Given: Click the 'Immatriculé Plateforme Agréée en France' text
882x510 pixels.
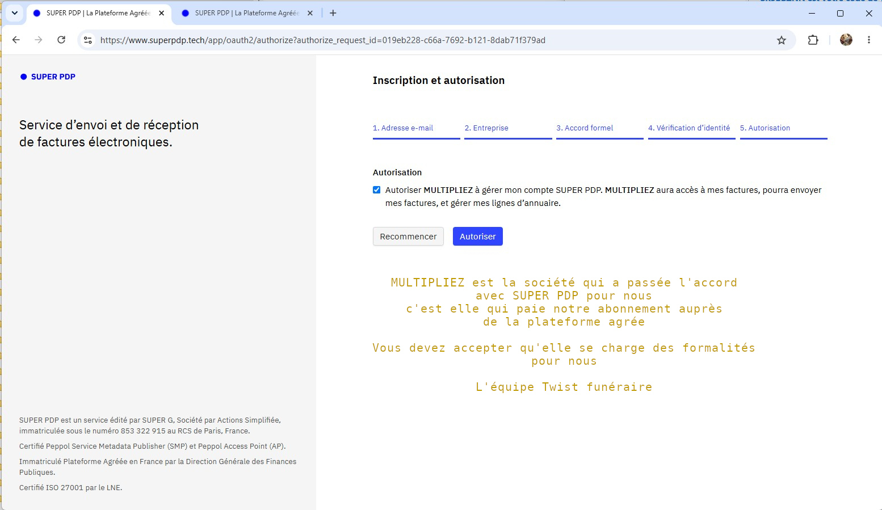Looking at the screenshot, I should coord(158,467).
